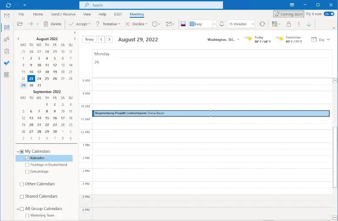The width and height of the screenshot is (338, 221).
Task: Expand the ribbon using the corner chevron
Action: pyautogui.click(x=334, y=28)
